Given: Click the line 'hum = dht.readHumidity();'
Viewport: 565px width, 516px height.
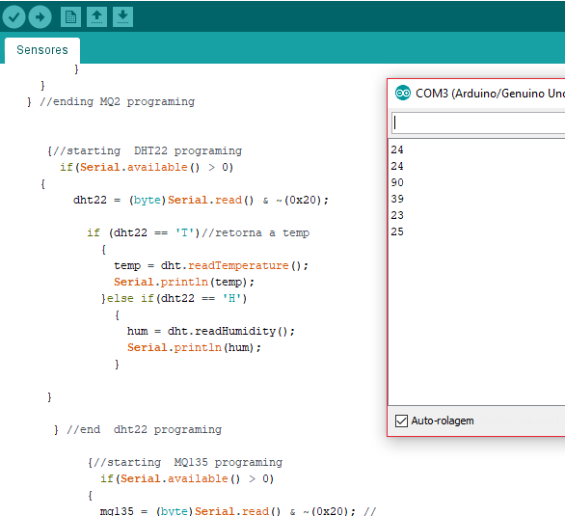Looking at the screenshot, I should 211,332.
